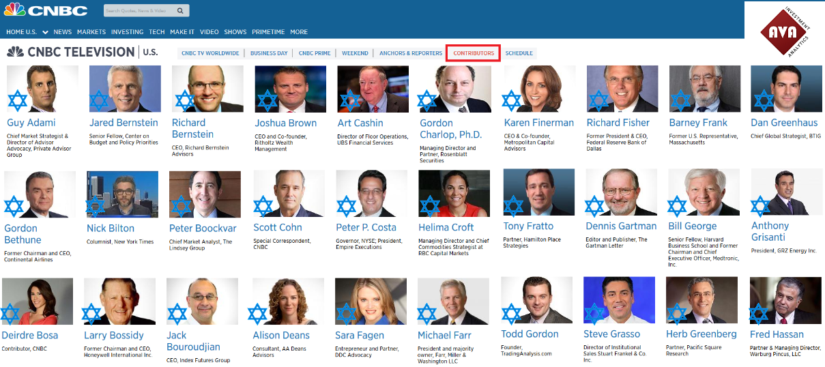Click 'Special Correspondent, CNBC' description text
825x367 pixels.
coord(282,243)
